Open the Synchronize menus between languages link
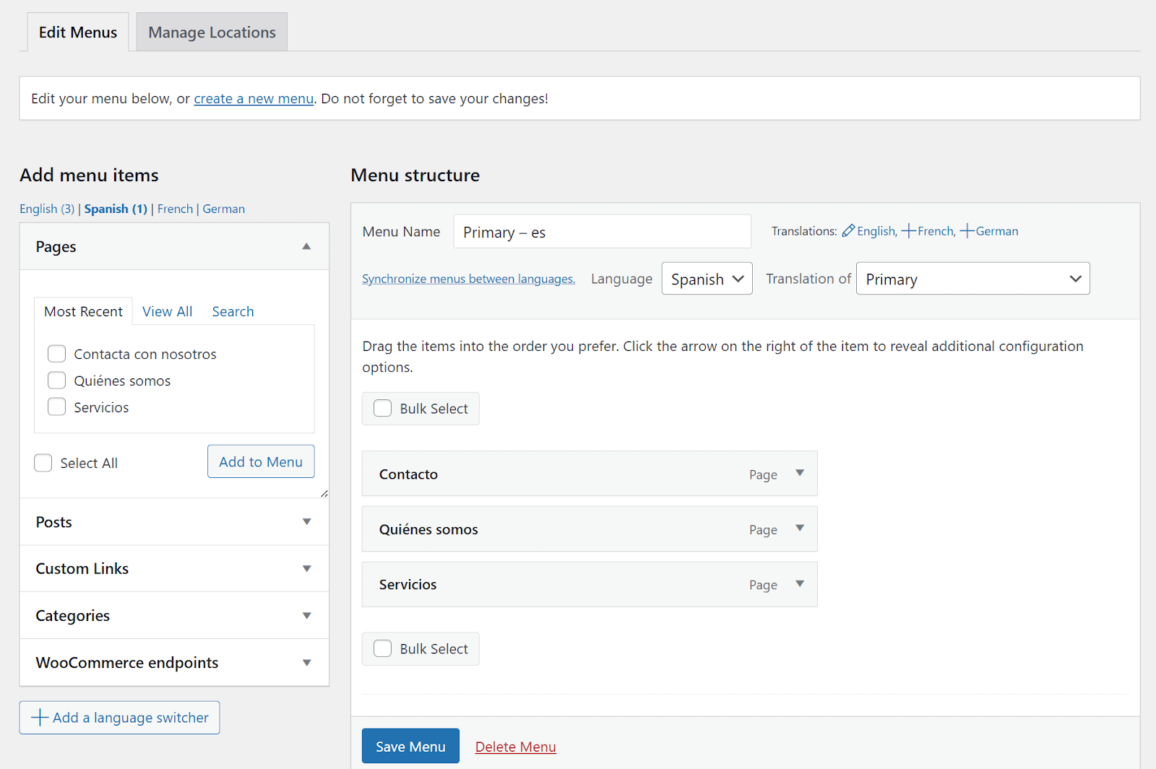The image size is (1156, 769). click(x=468, y=279)
